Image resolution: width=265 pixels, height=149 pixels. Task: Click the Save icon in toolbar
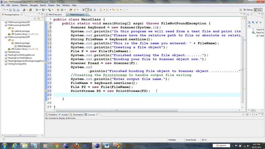pos(10,10)
